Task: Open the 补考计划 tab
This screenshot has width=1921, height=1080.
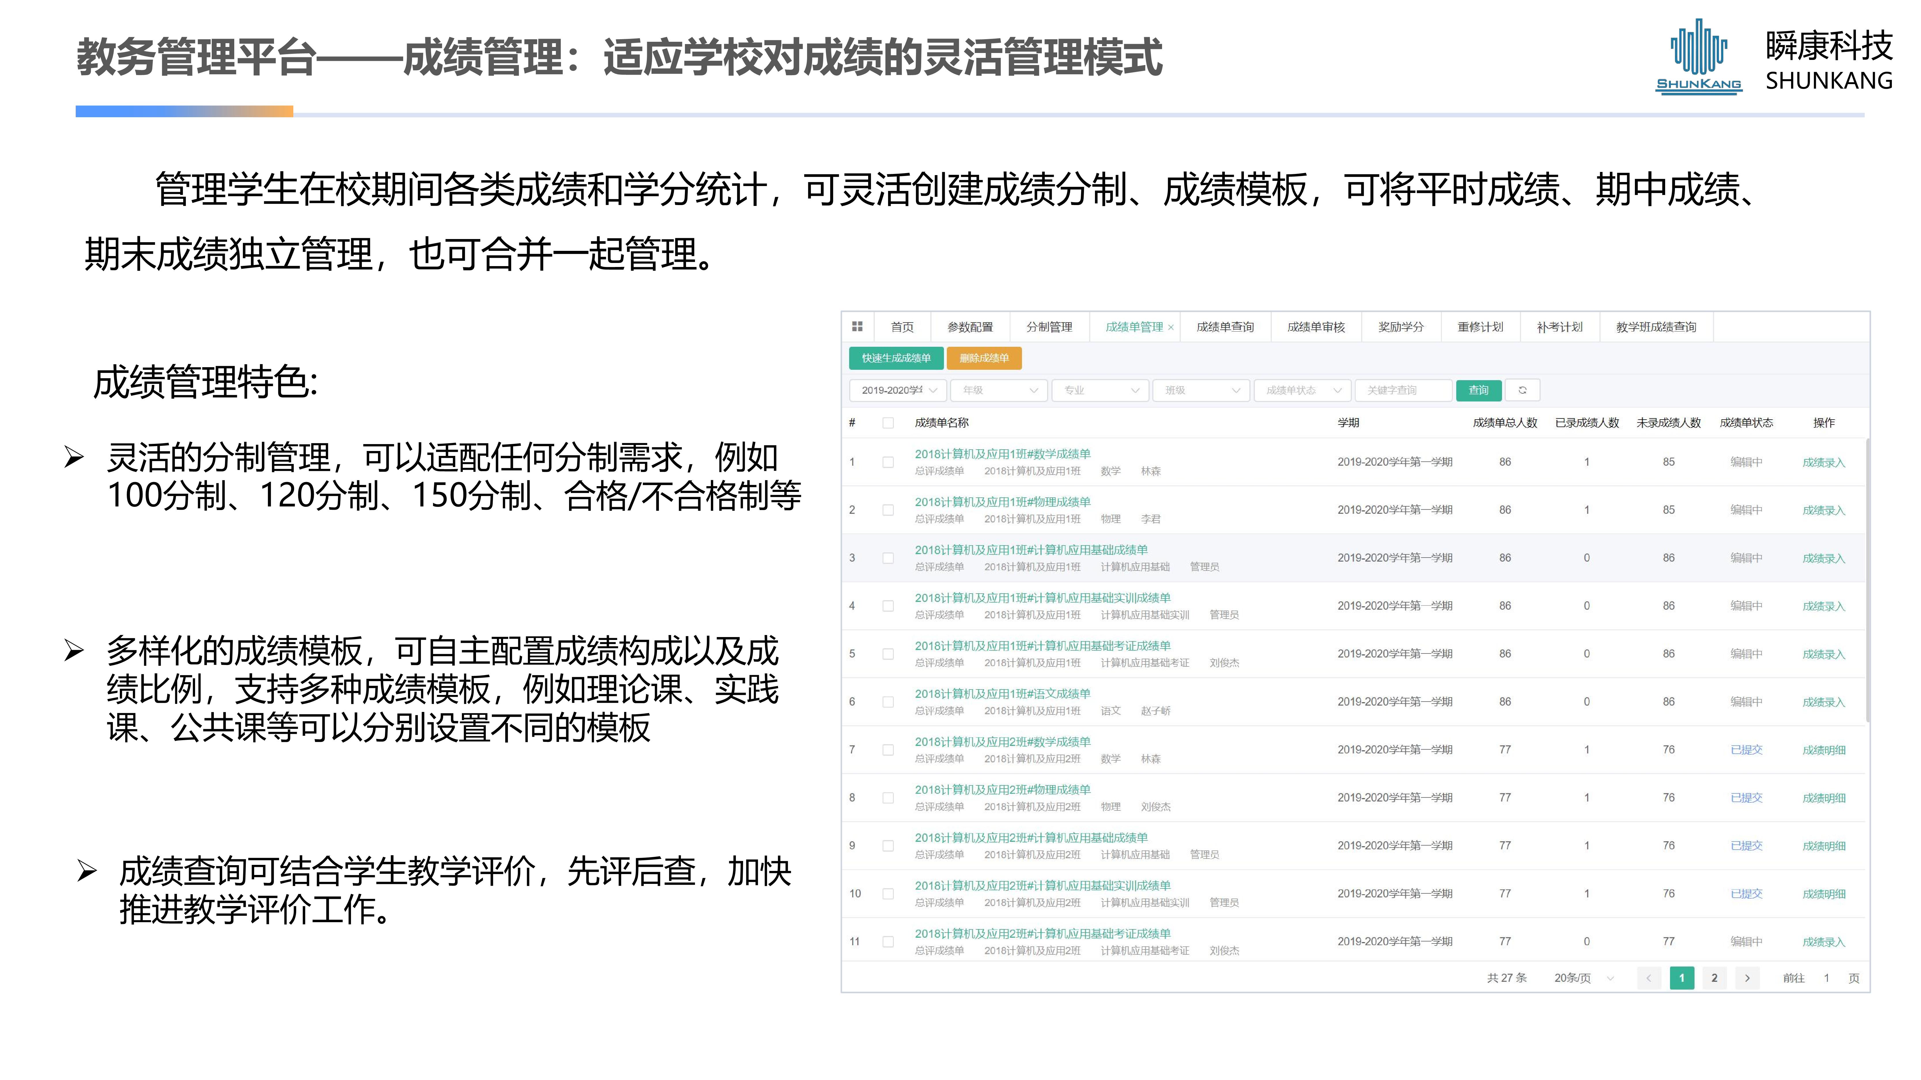Action: coord(1559,327)
